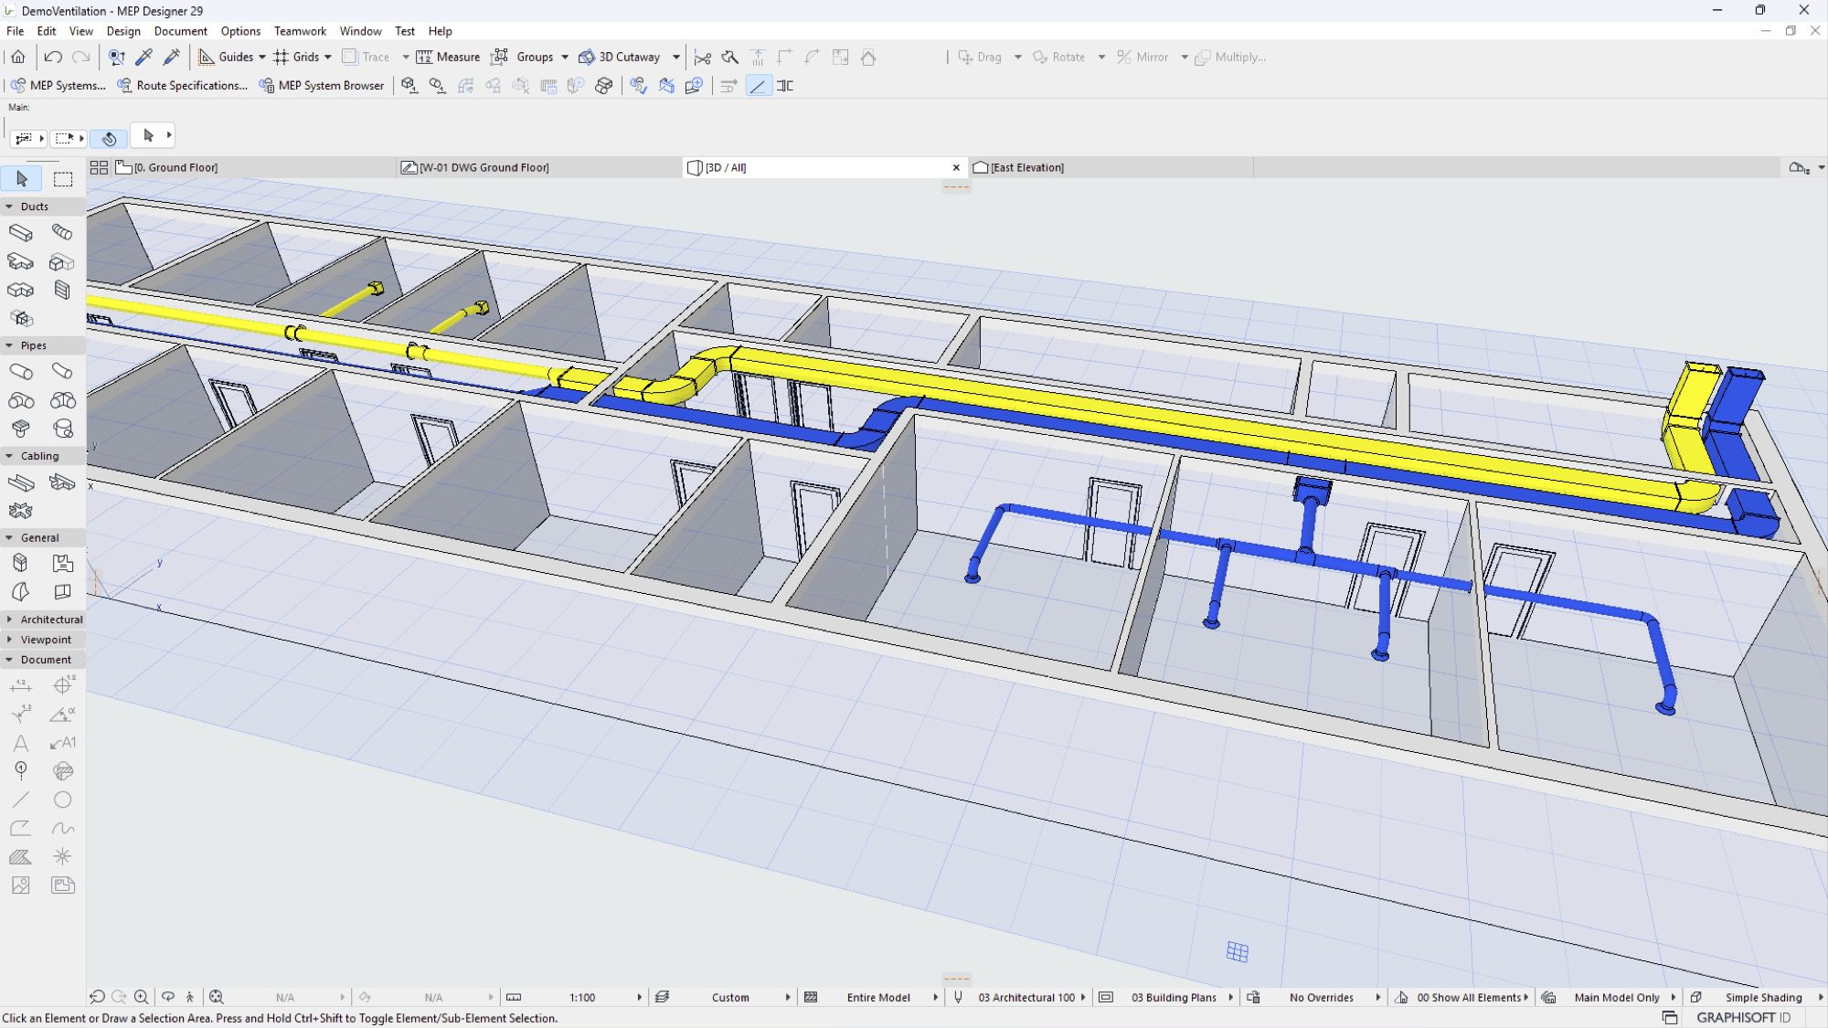The width and height of the screenshot is (1828, 1028).
Task: Click the Undo arrow icon
Action: point(53,57)
